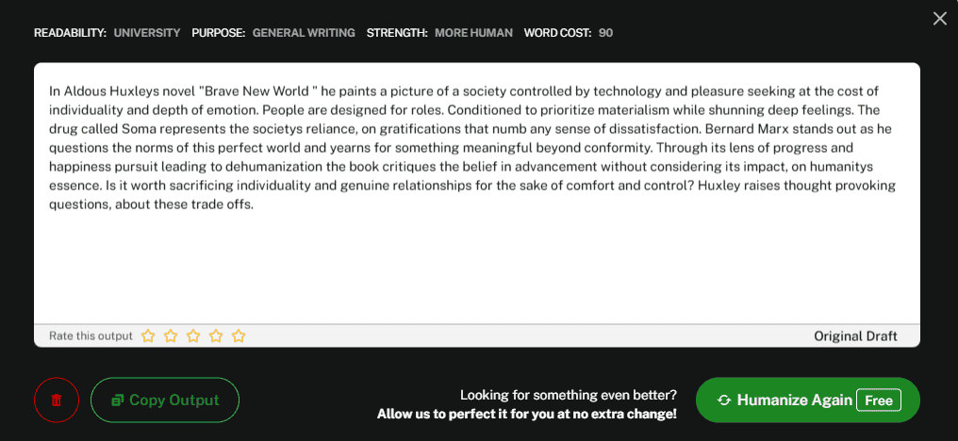Image resolution: width=958 pixels, height=441 pixels.
Task: Click the copy icon in Copy Output
Action: pos(118,400)
